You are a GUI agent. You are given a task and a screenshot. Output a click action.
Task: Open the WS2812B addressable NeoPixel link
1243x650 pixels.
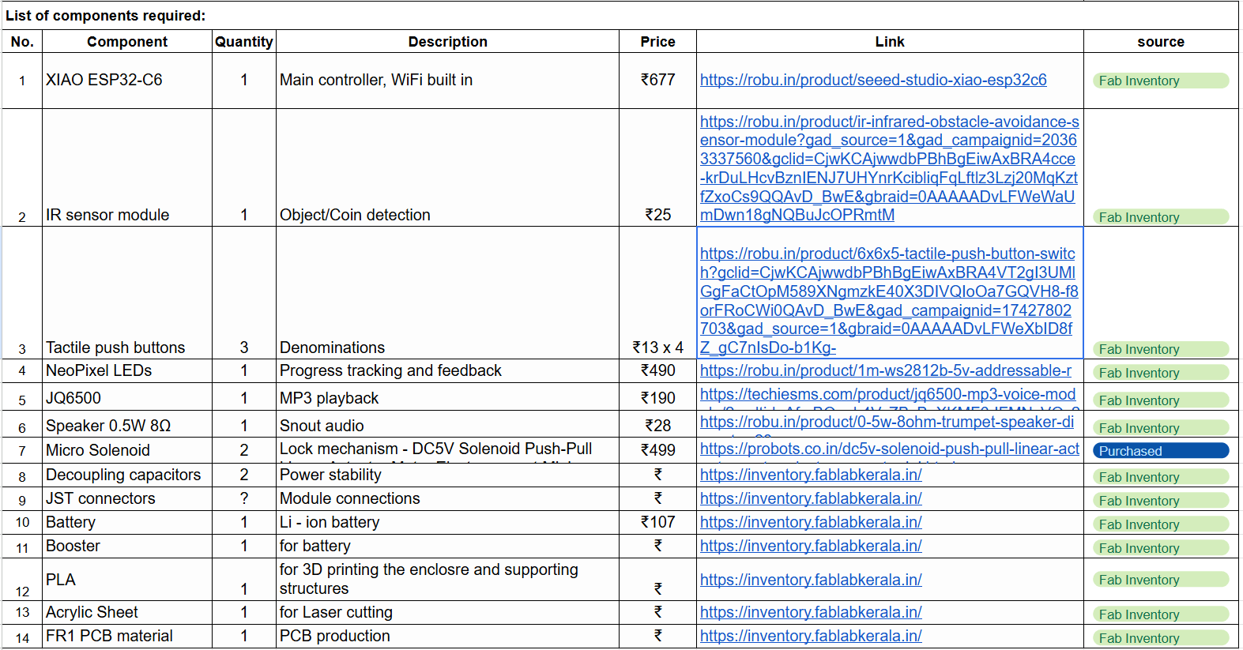click(x=886, y=370)
